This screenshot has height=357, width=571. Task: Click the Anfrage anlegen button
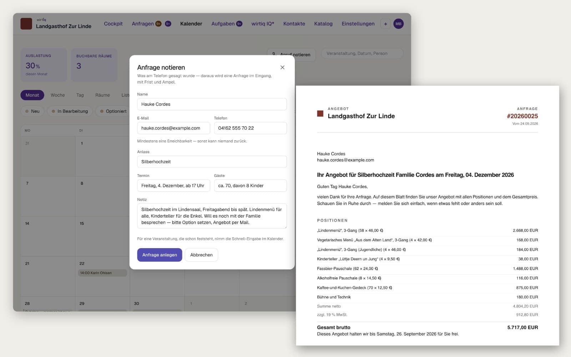[160, 255]
